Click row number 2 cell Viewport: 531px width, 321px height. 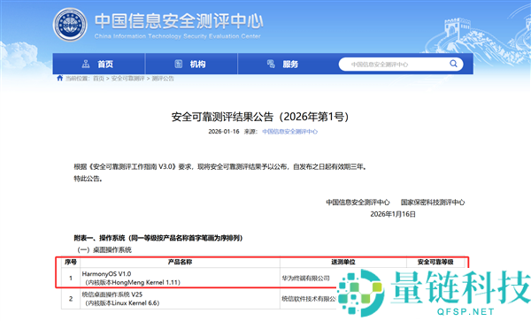click(71, 299)
